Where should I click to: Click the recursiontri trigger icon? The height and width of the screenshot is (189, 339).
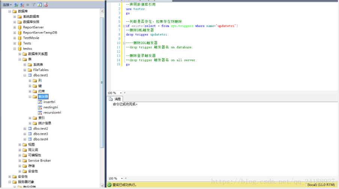tap(40, 112)
